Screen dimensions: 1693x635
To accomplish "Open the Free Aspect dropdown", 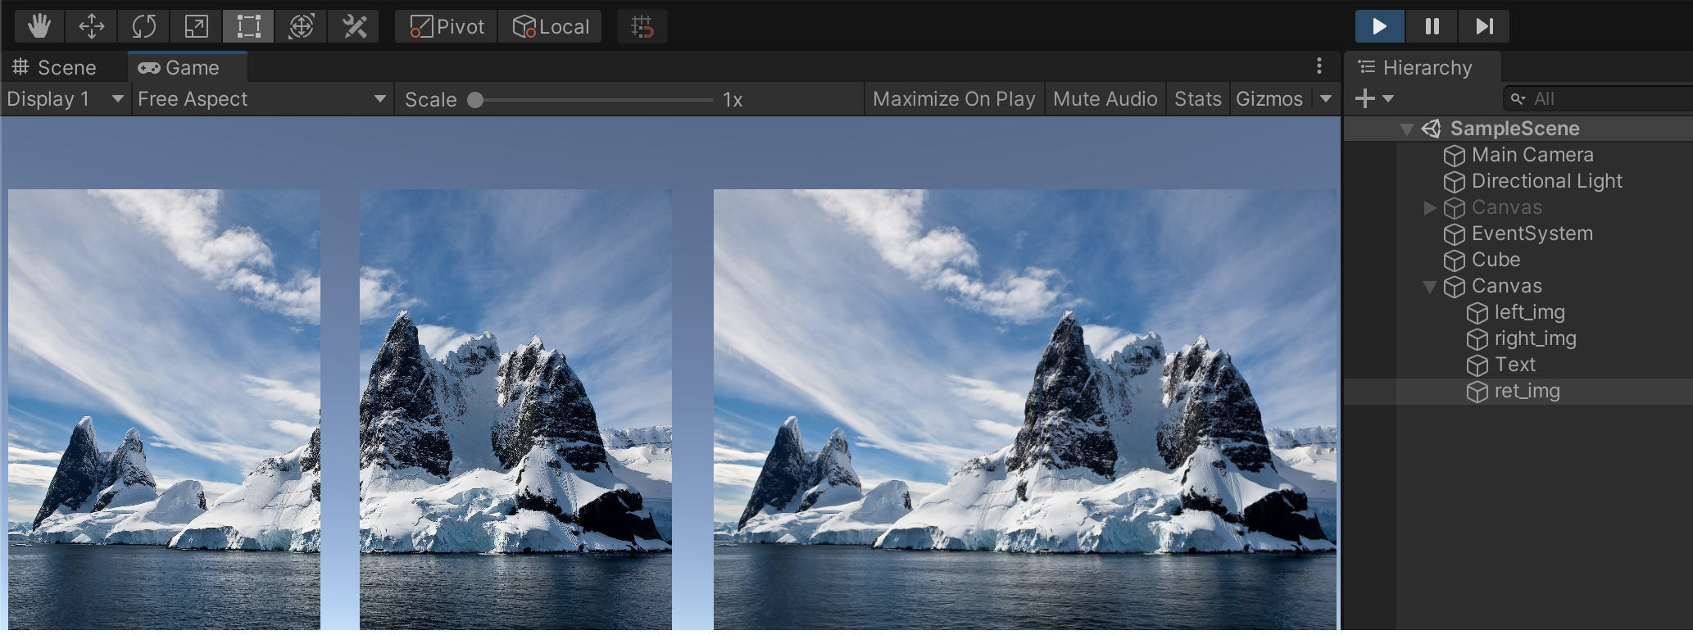I will [x=261, y=99].
